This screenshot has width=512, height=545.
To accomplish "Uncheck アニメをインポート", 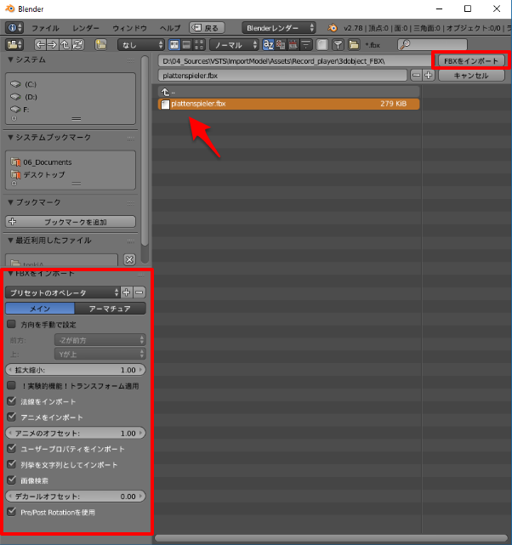I will click(x=11, y=417).
